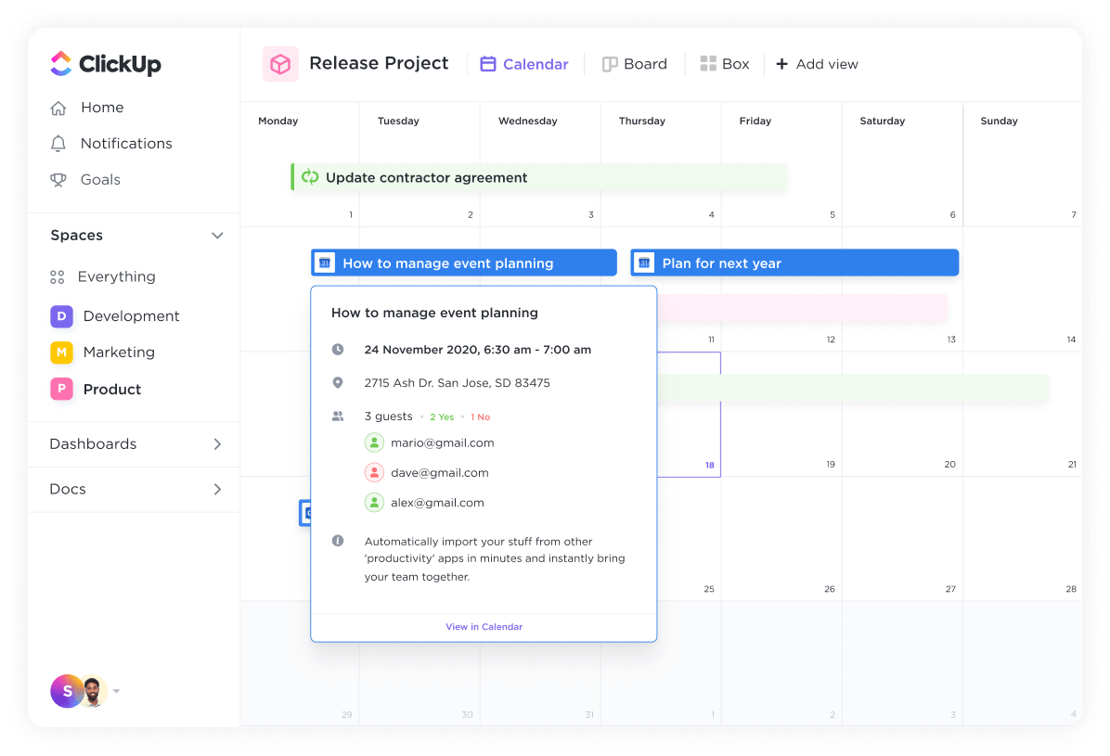Click the location pin icon in event popup
The height and width of the screenshot is (756, 1110).
[338, 382]
